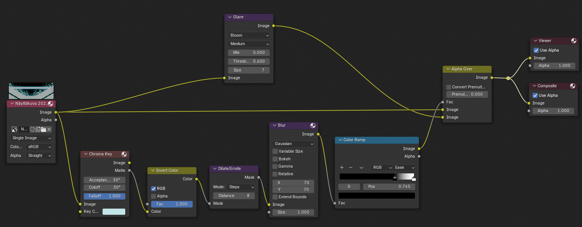The width and height of the screenshot is (582, 227).
Task: Enable Gamma checkbox in Blur node
Action: [x=275, y=166]
